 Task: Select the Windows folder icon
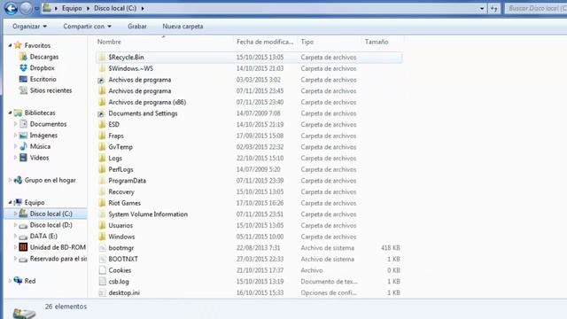point(102,237)
